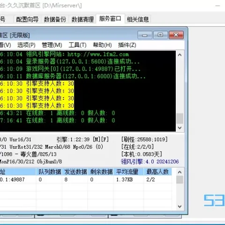Click the log line with http://www.lfm2.com
Viewport: 225px width, 225px height.
coord(64,54)
